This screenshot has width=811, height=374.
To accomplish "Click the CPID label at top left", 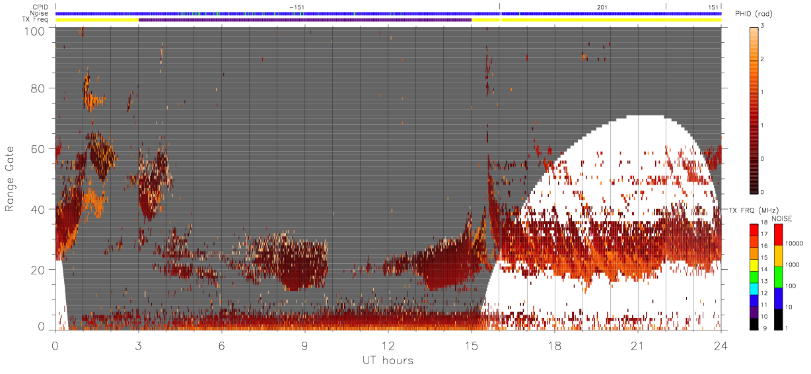I will (x=40, y=7).
